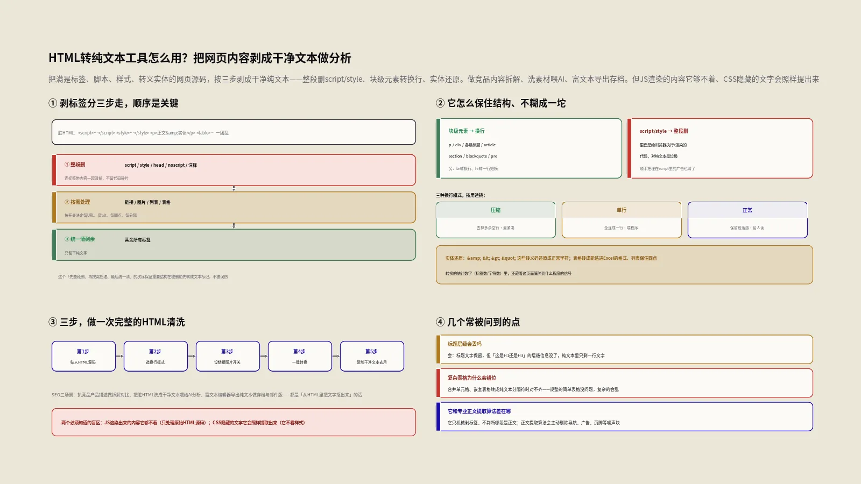
Task: Select the 压缩 mode card
Action: pyautogui.click(x=496, y=220)
